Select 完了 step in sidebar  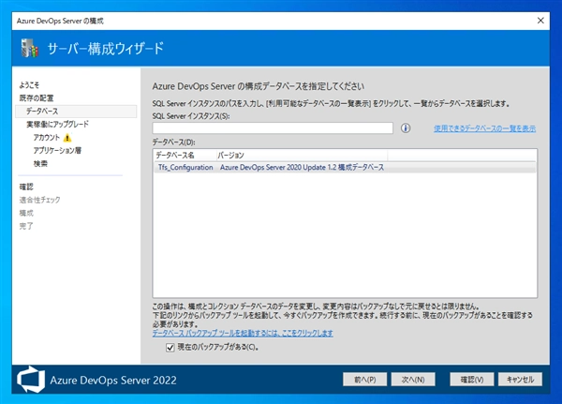coord(26,226)
